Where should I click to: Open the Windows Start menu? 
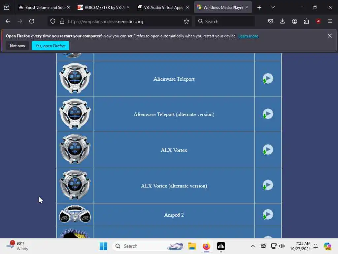point(103,246)
